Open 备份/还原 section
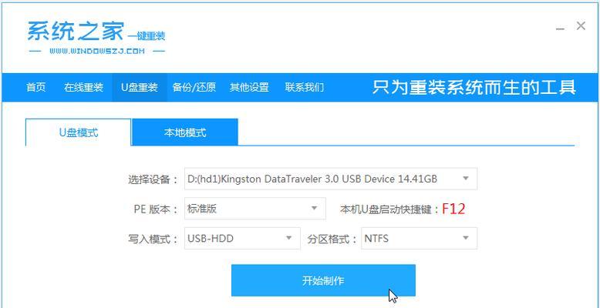Image resolution: width=600 pixels, height=308 pixels. 194,87
